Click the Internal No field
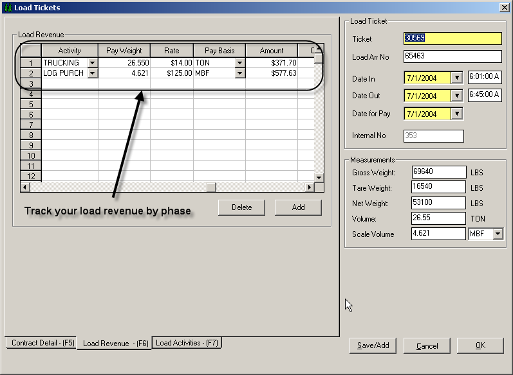The width and height of the screenshot is (513, 375). click(433, 135)
